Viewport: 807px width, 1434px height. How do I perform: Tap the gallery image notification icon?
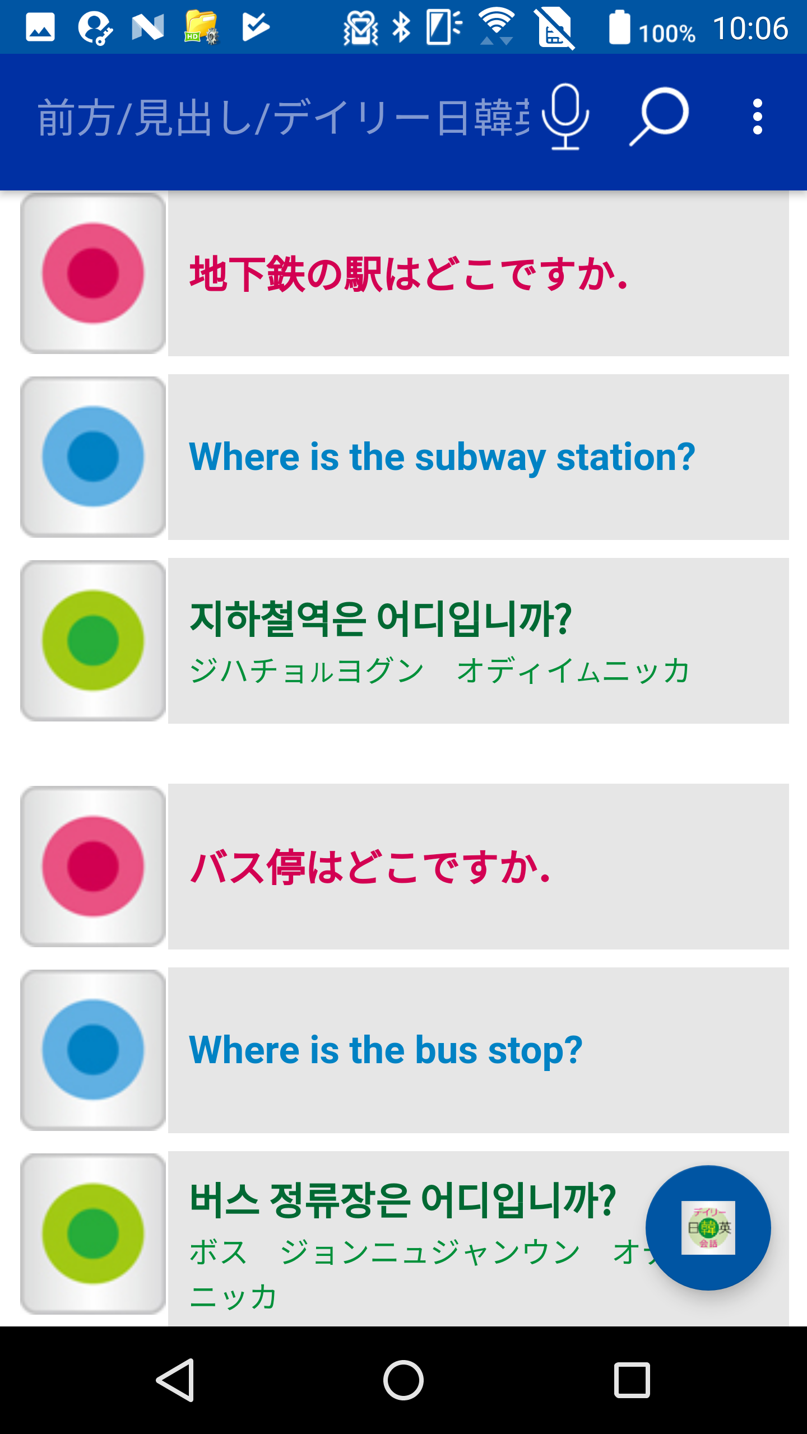40,28
